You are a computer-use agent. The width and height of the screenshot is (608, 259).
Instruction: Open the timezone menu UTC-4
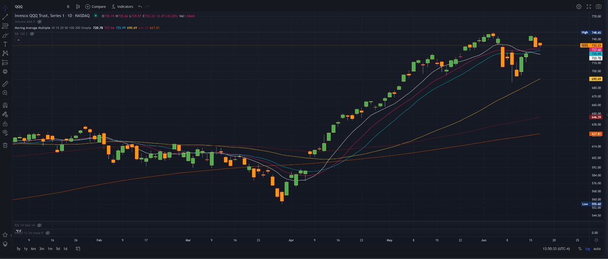point(556,248)
